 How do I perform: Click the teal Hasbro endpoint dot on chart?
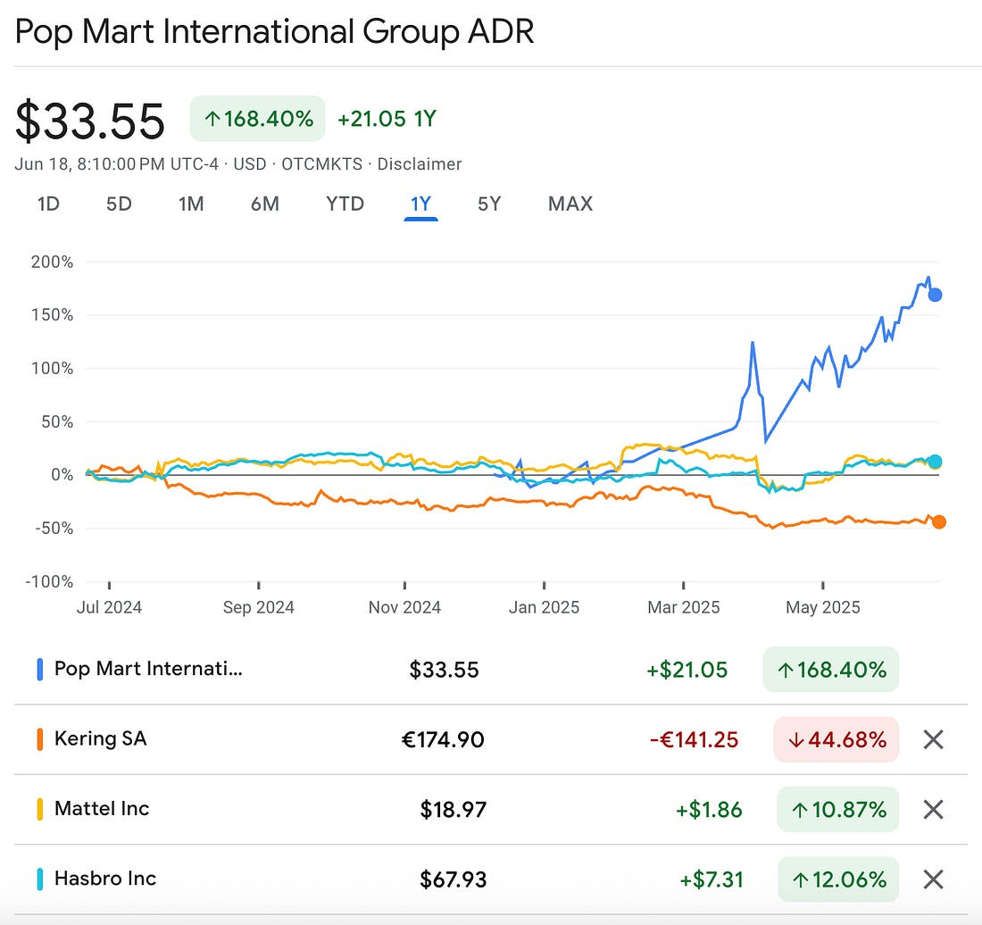935,462
